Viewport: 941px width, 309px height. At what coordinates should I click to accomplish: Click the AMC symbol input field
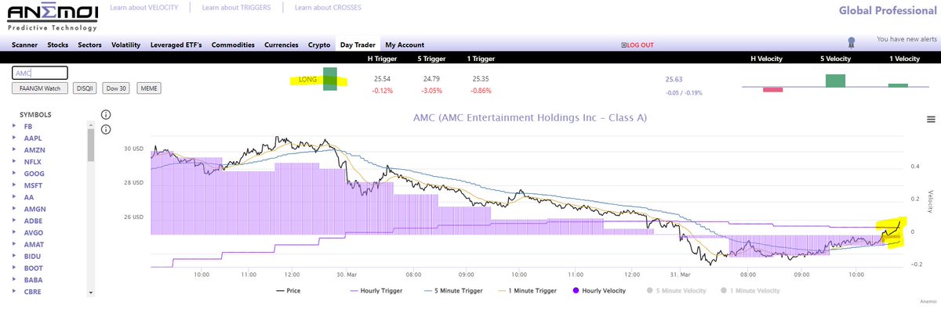pos(40,73)
